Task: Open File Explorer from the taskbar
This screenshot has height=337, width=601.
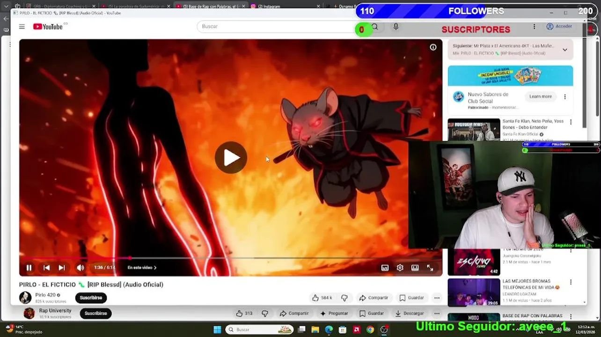Action: pyautogui.click(x=315, y=330)
